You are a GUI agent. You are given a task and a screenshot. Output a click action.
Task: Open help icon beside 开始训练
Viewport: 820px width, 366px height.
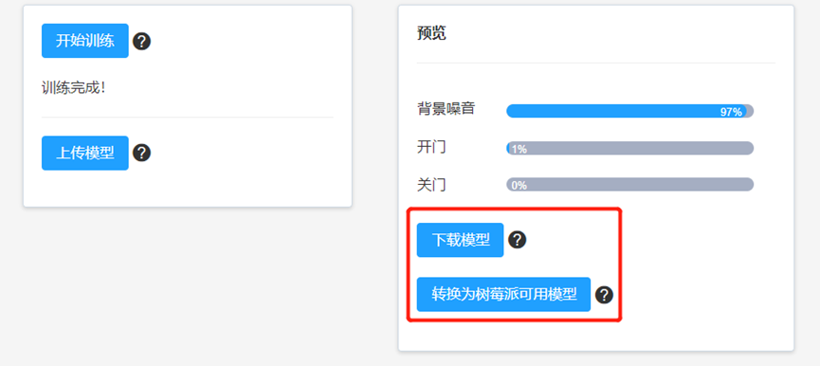141,42
